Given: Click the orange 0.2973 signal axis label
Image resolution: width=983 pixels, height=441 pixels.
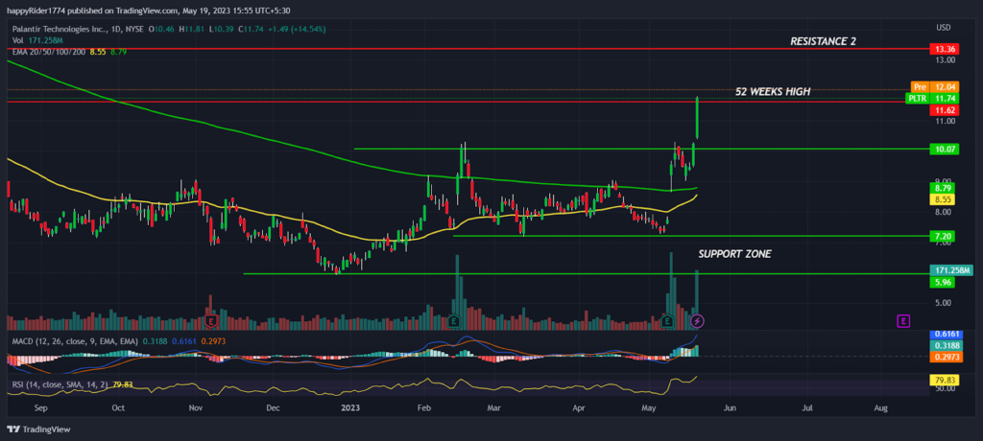Looking at the screenshot, I should coord(945,356).
